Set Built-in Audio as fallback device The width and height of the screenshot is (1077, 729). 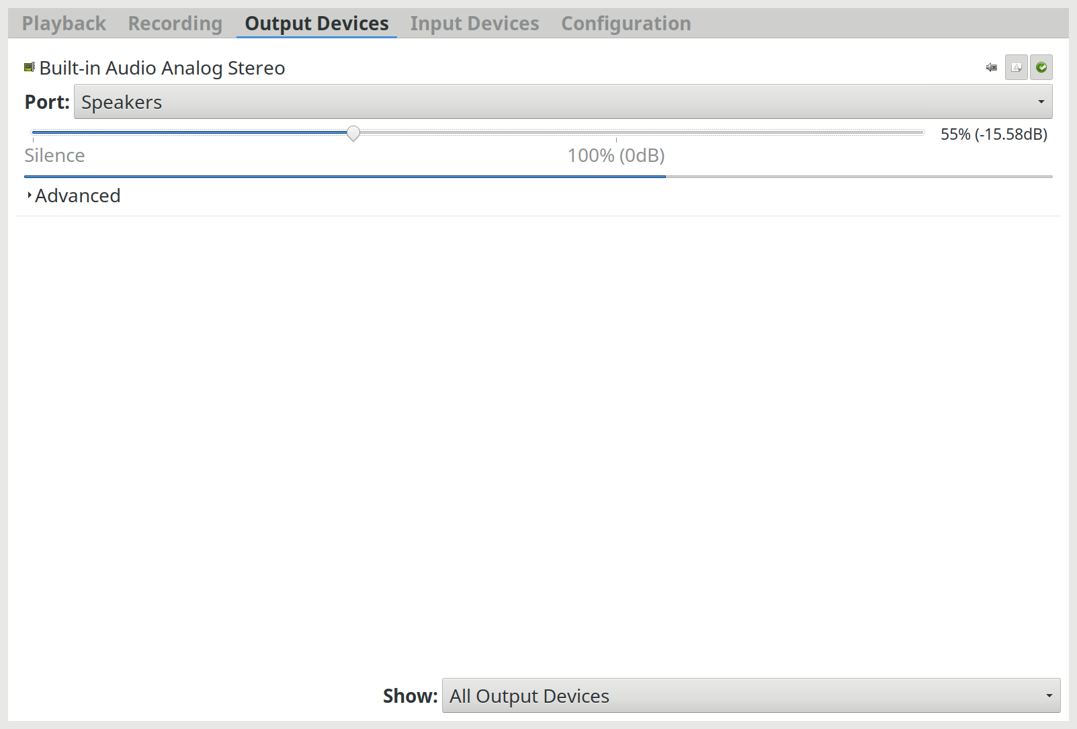click(x=1041, y=67)
